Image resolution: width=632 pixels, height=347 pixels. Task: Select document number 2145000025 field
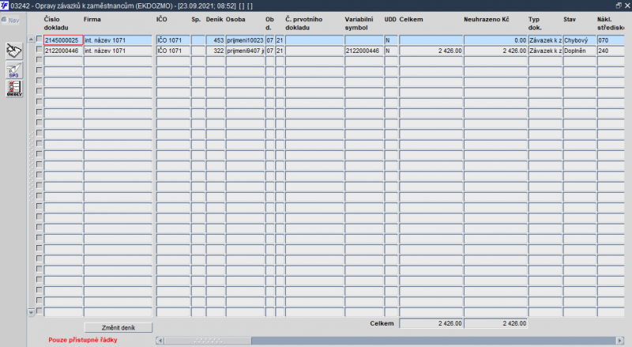63,40
